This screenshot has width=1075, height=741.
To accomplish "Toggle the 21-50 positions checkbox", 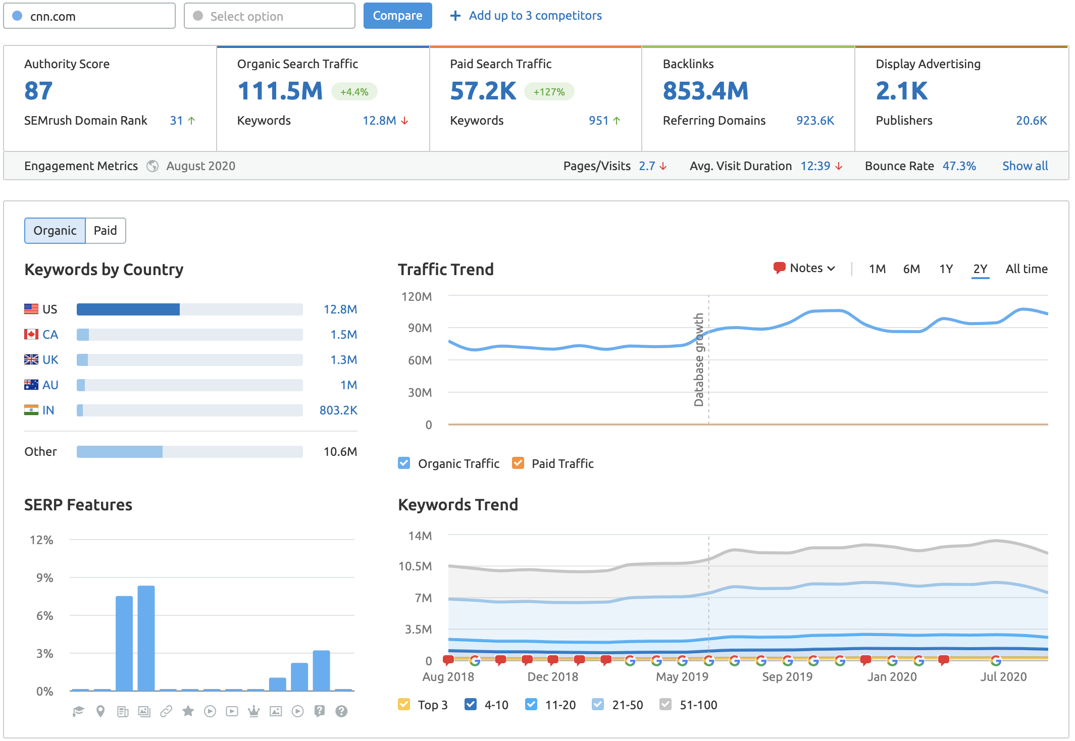I will 598,704.
